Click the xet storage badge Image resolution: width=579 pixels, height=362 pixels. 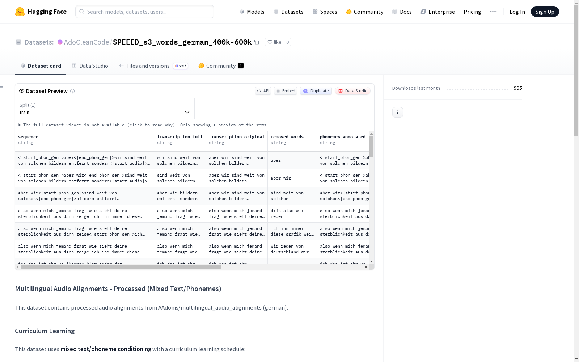pyautogui.click(x=180, y=66)
